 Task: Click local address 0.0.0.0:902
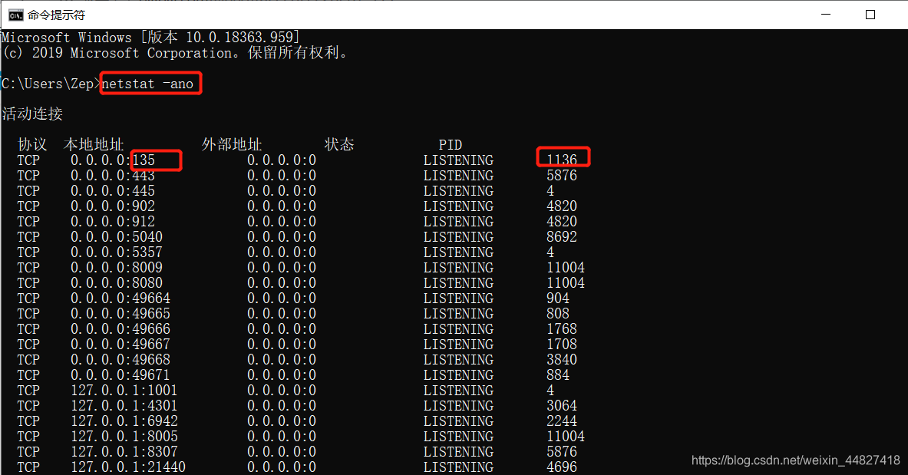point(113,206)
